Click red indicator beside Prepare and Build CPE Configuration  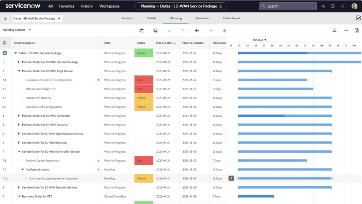click(x=98, y=80)
